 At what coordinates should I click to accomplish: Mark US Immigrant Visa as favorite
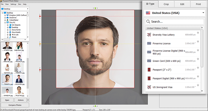[198, 85]
